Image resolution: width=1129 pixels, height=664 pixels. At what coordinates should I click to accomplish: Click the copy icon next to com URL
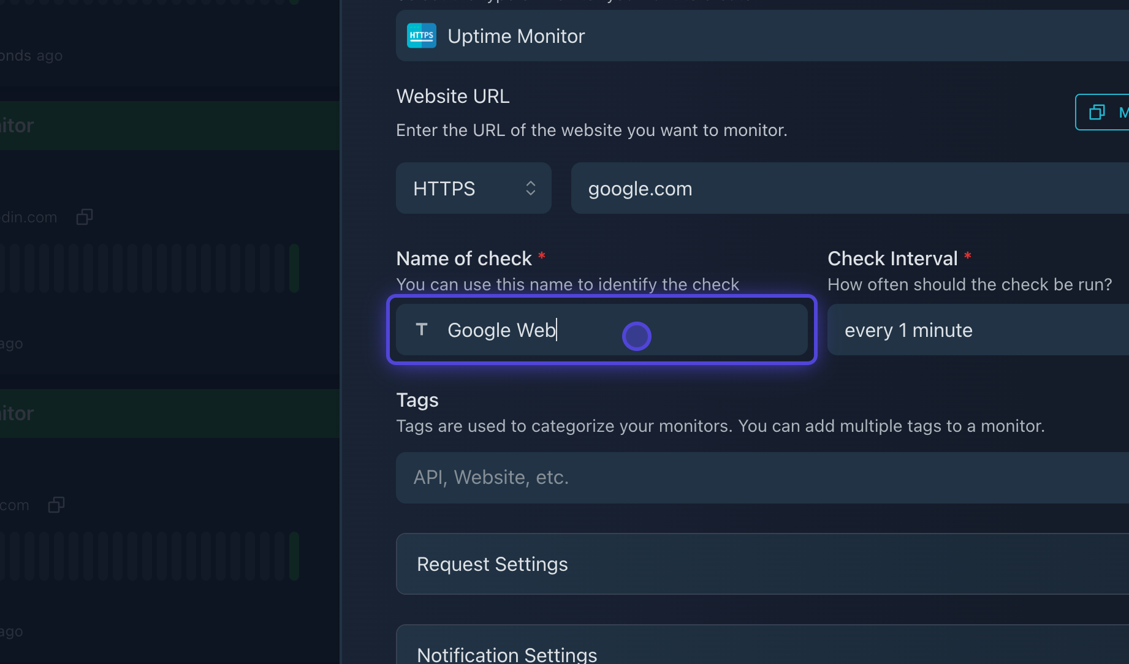point(56,505)
